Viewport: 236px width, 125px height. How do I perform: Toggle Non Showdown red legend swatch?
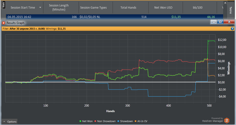click(x=95, y=121)
